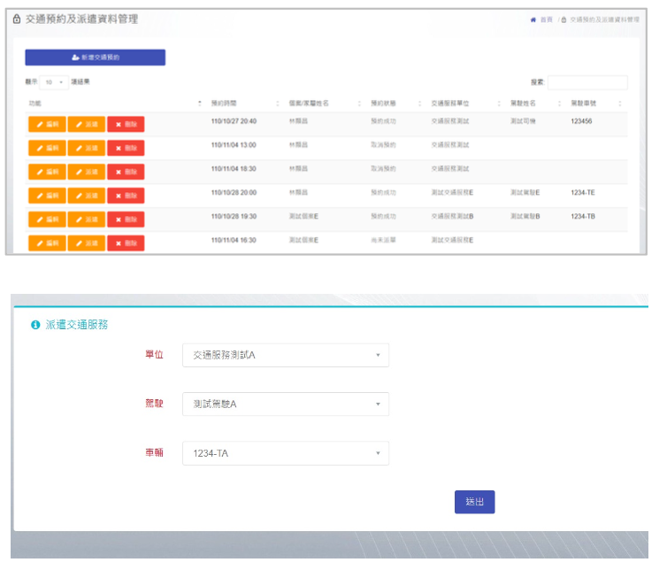
Task: Dispatch the 110/10/28 20:00 booking
Action: pyautogui.click(x=87, y=196)
